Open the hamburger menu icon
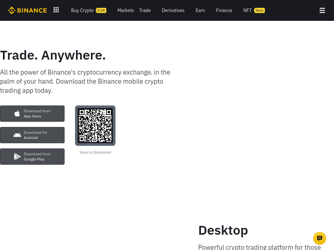334x250 pixels. tap(322, 10)
